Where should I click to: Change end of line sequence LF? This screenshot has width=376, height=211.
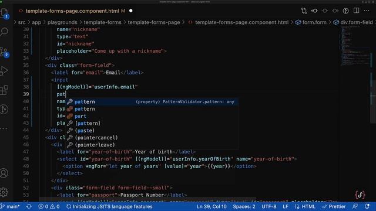click(x=286, y=206)
